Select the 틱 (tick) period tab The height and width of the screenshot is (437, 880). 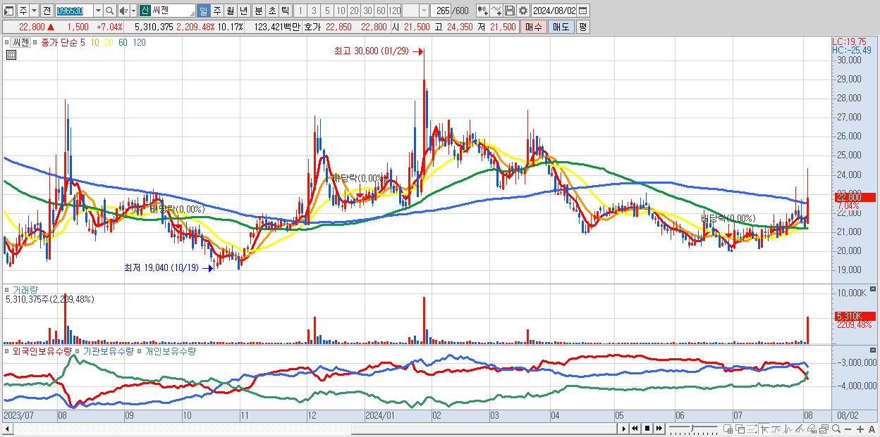[285, 11]
